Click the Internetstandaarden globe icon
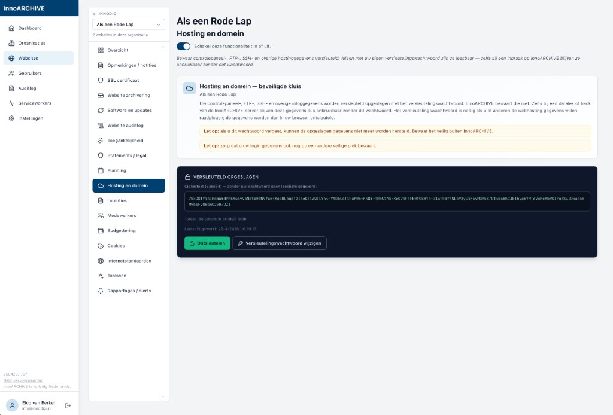 (101, 261)
